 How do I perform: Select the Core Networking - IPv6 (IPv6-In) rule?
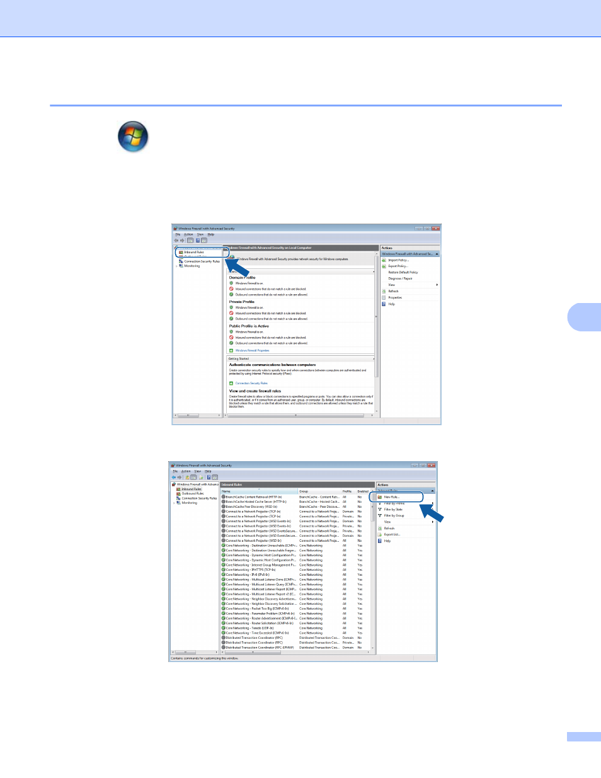point(296,575)
